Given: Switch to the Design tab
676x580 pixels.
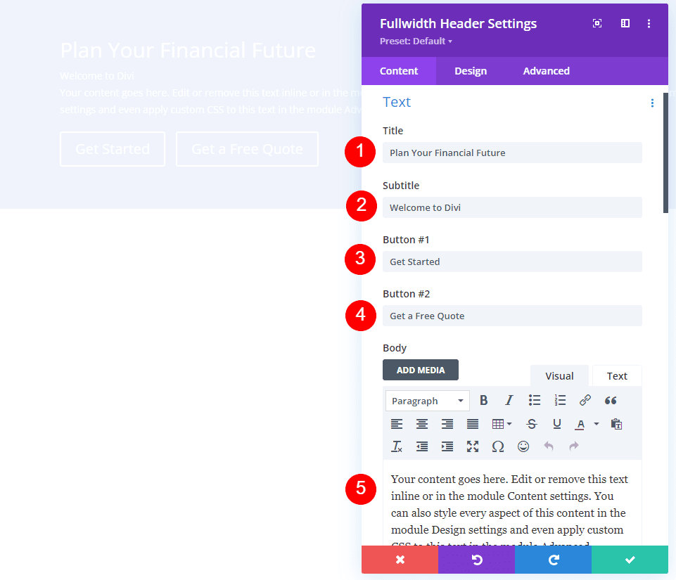Looking at the screenshot, I should (x=470, y=70).
